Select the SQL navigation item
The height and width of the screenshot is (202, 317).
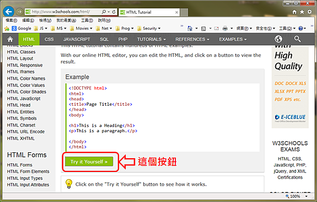click(x=104, y=39)
